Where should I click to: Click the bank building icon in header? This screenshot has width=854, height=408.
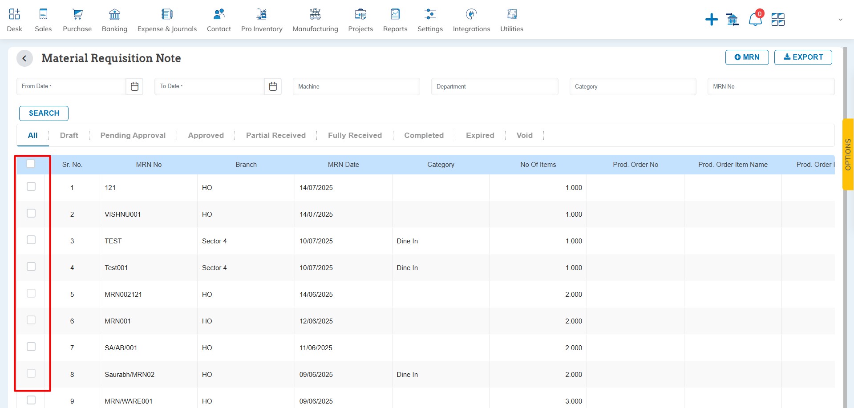point(733,20)
